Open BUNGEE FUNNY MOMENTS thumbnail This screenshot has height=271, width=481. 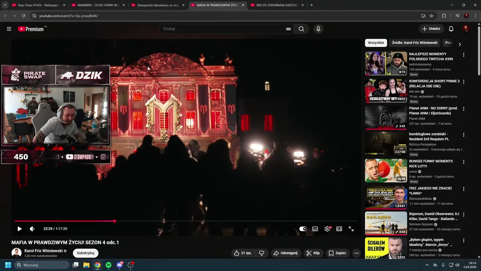coord(386,171)
